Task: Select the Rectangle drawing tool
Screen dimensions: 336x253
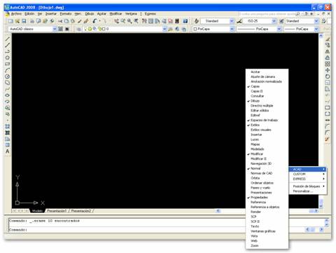Action: click(8, 64)
